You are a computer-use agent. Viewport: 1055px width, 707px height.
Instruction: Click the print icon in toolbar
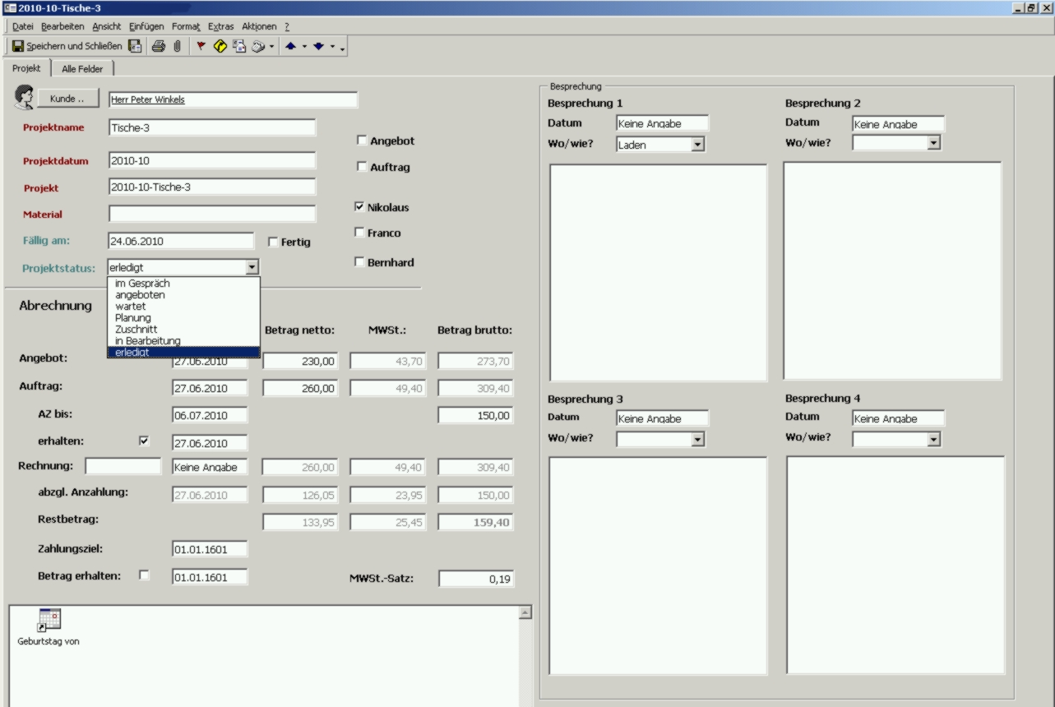click(158, 47)
